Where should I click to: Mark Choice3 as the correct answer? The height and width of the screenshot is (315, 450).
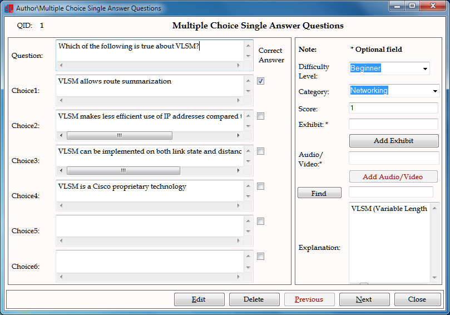pos(260,151)
